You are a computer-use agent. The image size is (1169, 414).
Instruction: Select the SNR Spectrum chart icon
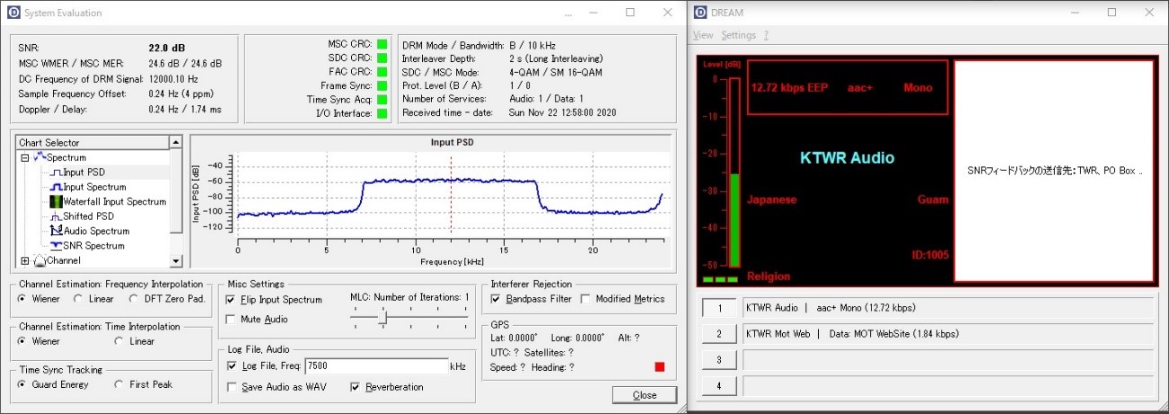(x=55, y=245)
